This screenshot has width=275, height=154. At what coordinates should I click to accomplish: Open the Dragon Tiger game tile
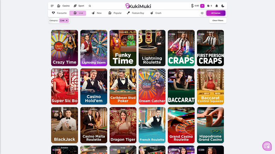coord(123,125)
